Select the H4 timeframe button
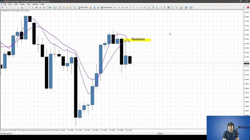The image size is (250, 140). pyautogui.click(x=134, y=7)
